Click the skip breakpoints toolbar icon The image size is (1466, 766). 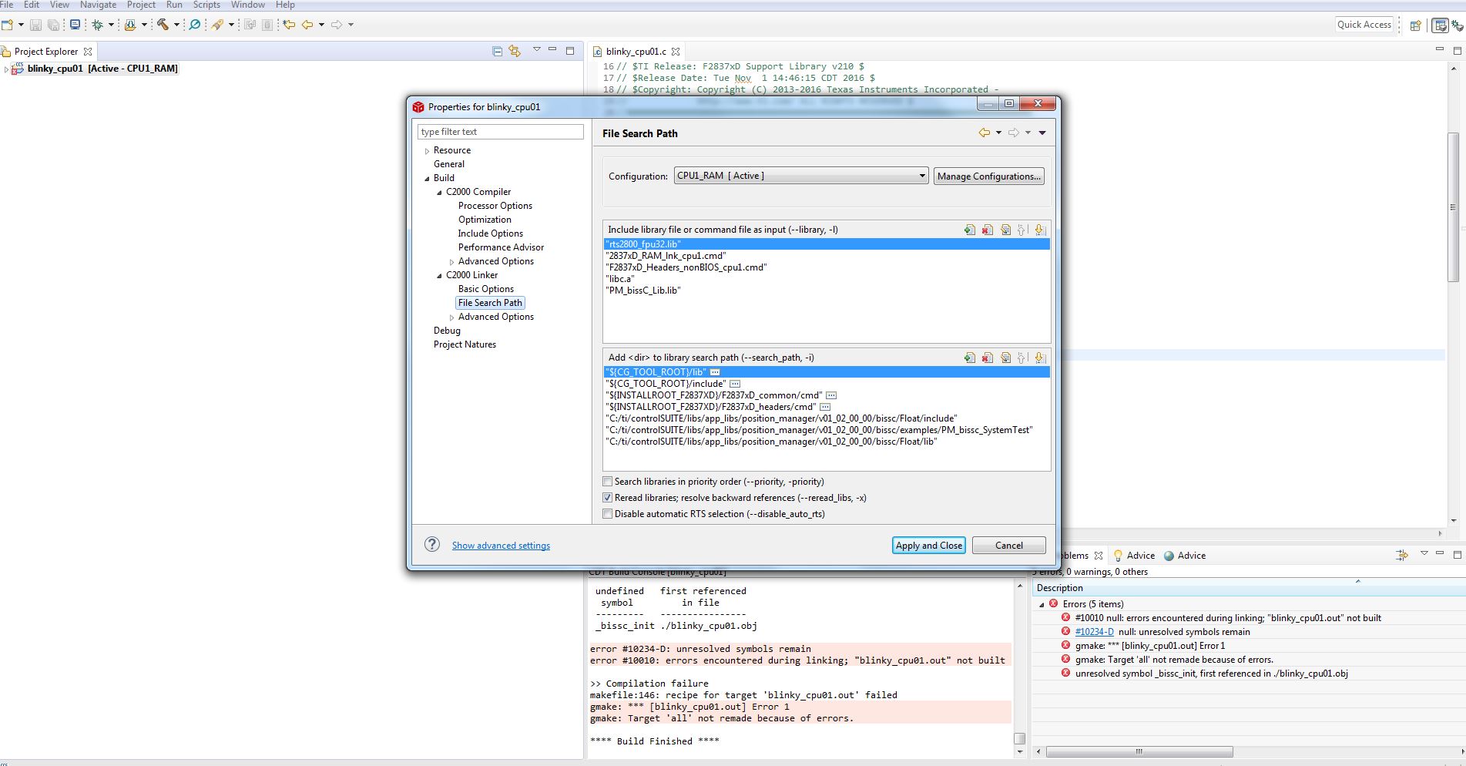click(195, 25)
